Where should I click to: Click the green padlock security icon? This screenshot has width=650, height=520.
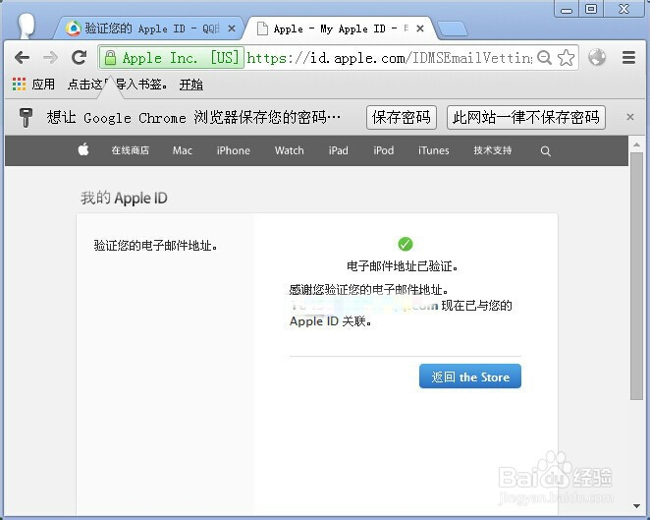coord(110,58)
